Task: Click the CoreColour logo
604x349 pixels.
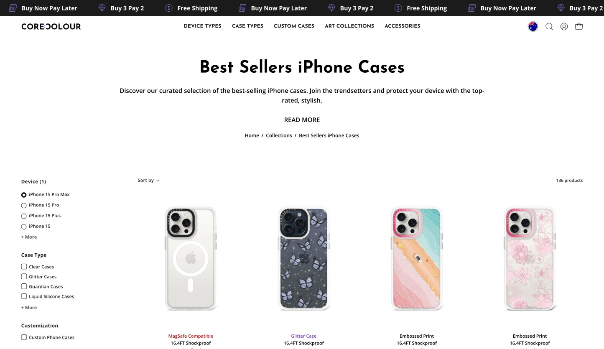Action: coord(51,26)
